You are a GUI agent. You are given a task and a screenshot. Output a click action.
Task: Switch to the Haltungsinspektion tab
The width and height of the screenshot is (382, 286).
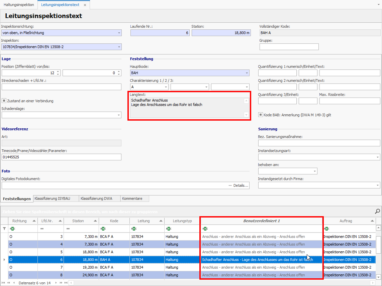tap(19, 5)
